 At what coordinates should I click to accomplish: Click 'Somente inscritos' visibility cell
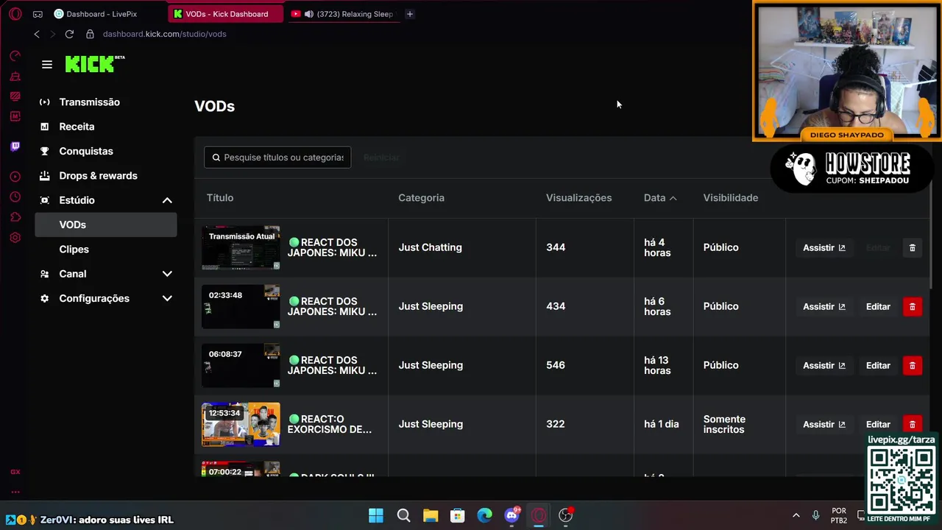(x=724, y=424)
